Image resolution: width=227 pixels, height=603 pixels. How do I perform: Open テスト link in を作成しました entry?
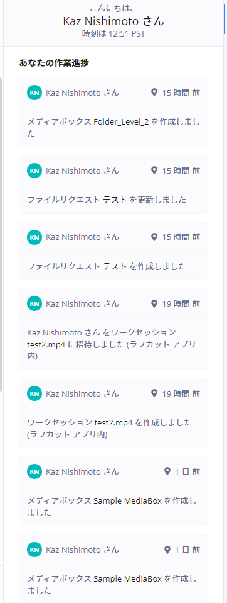(115, 266)
